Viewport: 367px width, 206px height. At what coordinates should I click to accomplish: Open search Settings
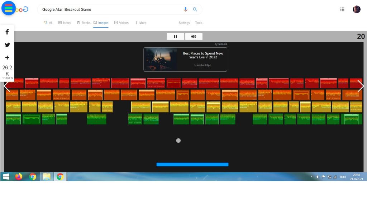(x=184, y=23)
